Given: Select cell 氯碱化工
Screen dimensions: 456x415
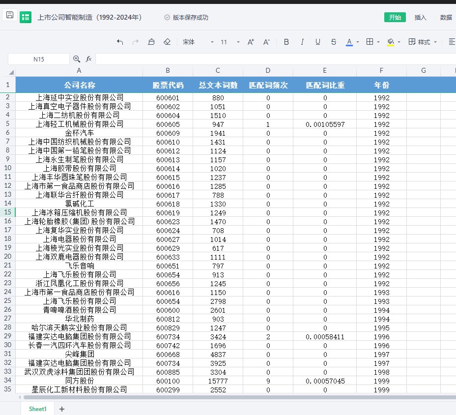Looking at the screenshot, I should (x=79, y=204).
